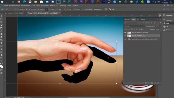This screenshot has height=98, width=174.
Task: Open the Layers panel flyout menu
Action: (161, 19)
